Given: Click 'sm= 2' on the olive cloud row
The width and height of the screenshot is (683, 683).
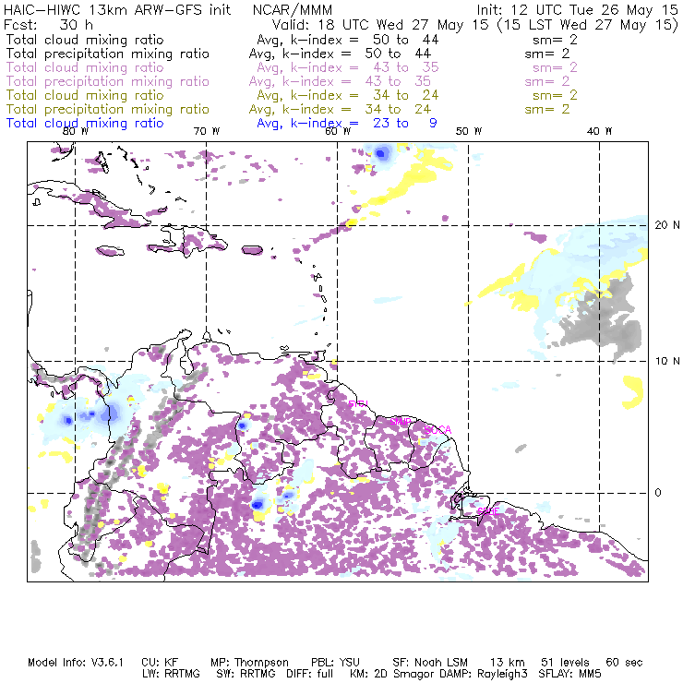Looking at the screenshot, I should pos(555,95).
